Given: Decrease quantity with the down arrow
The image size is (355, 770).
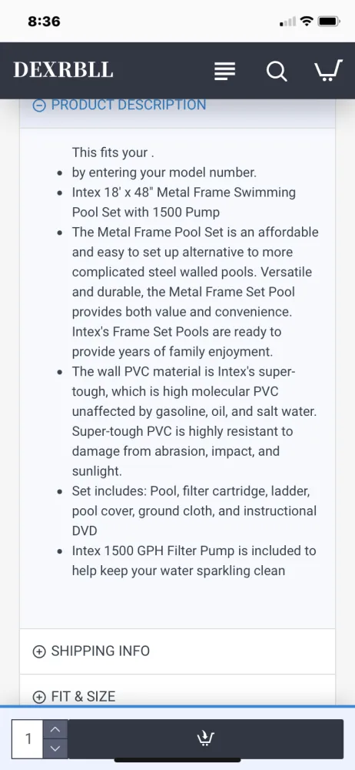Looking at the screenshot, I should (55, 748).
